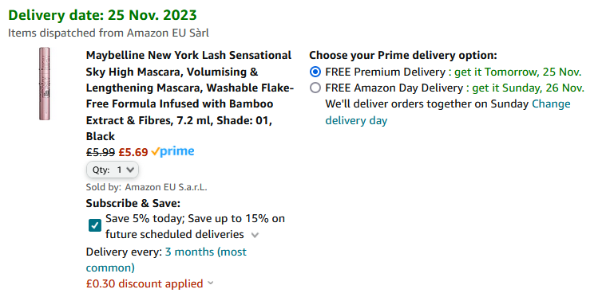Click the Change delivery day link
The width and height of the screenshot is (602, 293).
[x=448, y=112]
